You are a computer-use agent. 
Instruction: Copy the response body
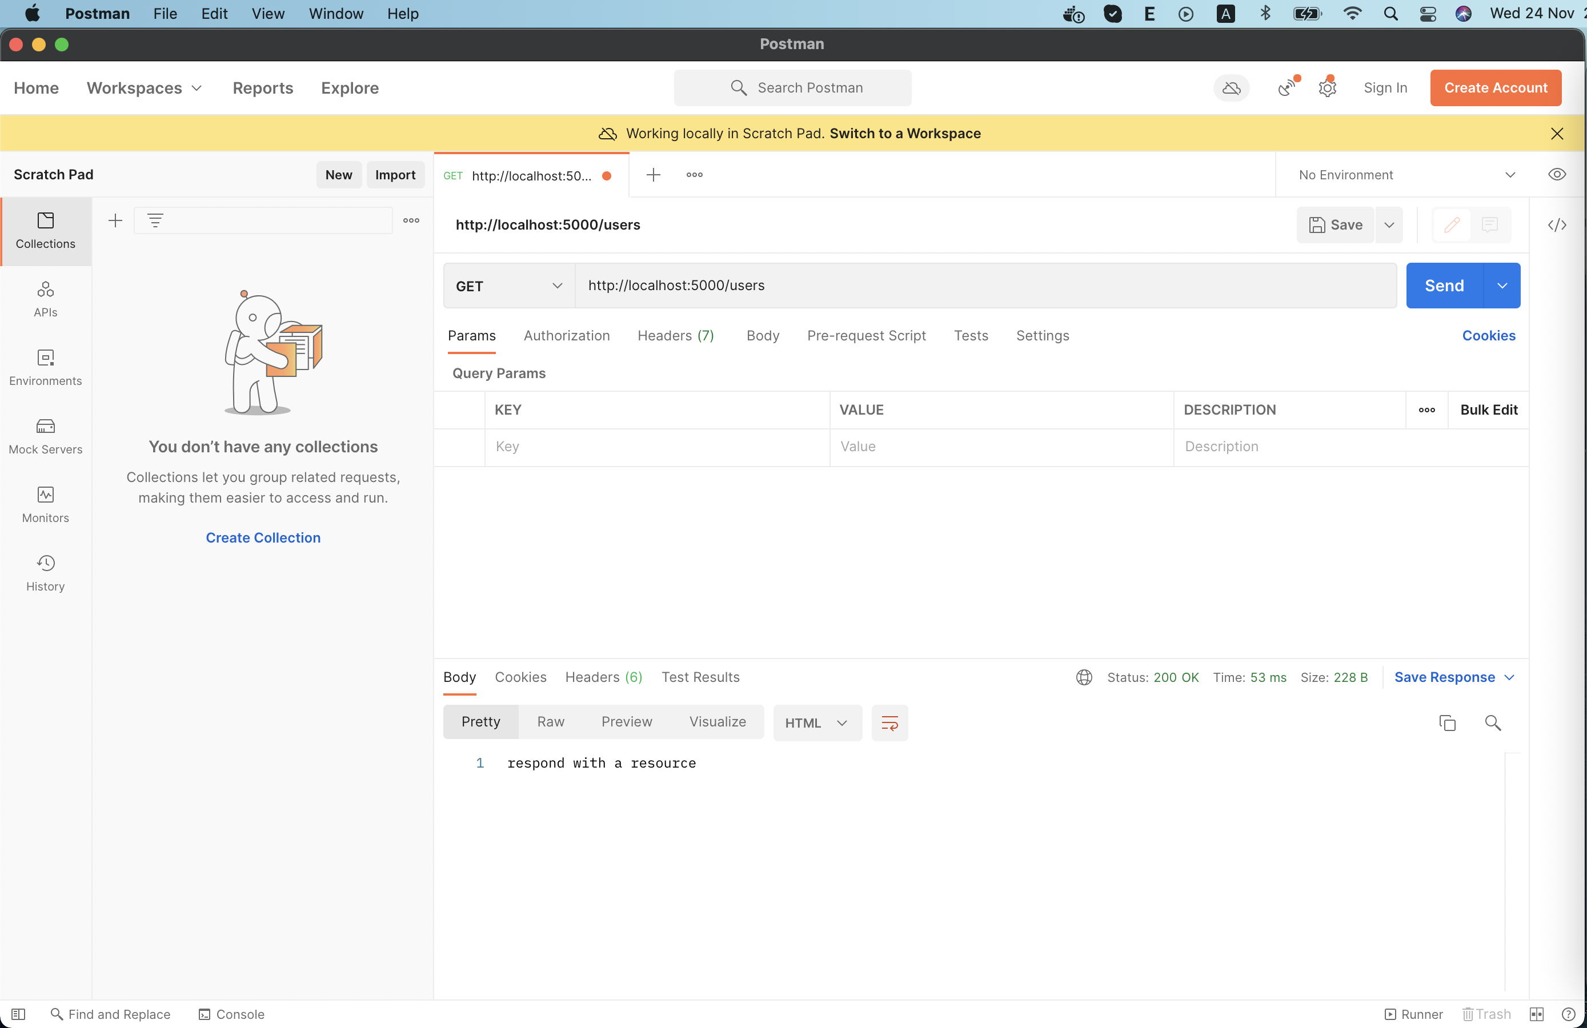tap(1447, 722)
